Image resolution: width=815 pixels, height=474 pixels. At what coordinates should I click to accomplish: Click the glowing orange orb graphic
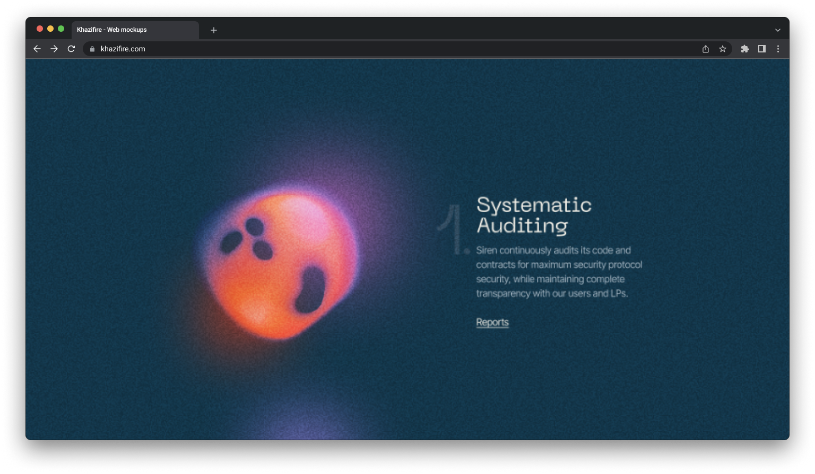pos(280,265)
